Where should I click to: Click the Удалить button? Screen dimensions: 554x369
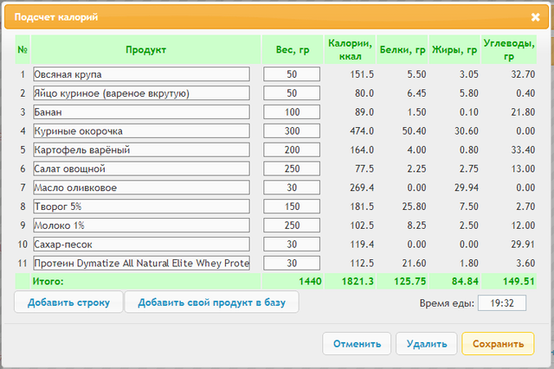click(427, 344)
